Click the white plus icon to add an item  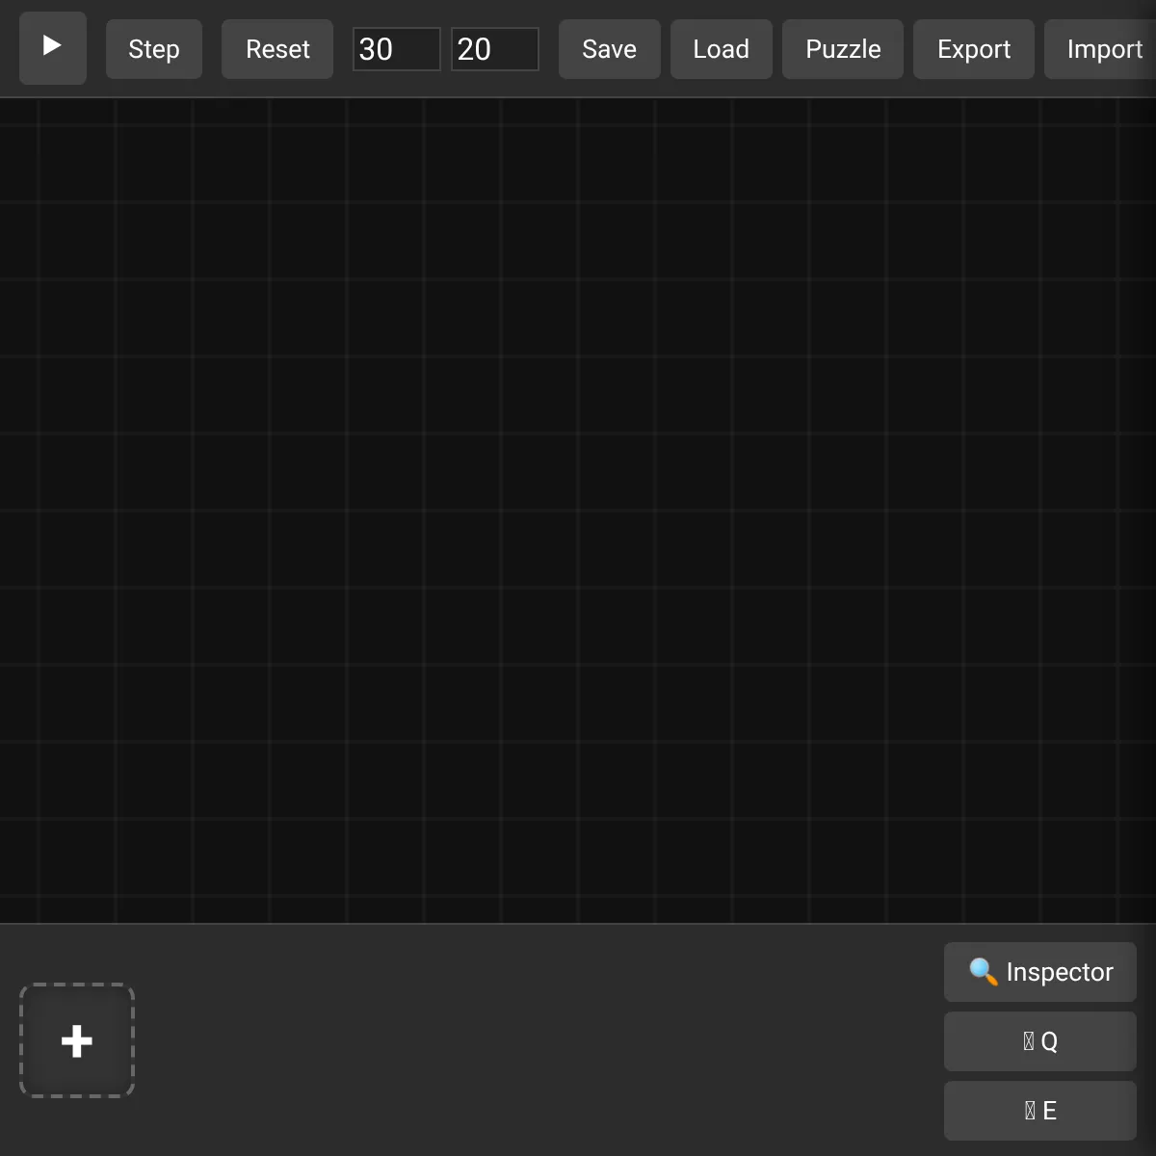pos(77,1040)
